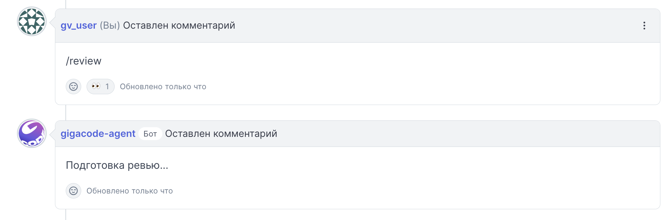Click the (Вы) label next to gv_user
Viewport: 669px width, 220px height.
[110, 25]
